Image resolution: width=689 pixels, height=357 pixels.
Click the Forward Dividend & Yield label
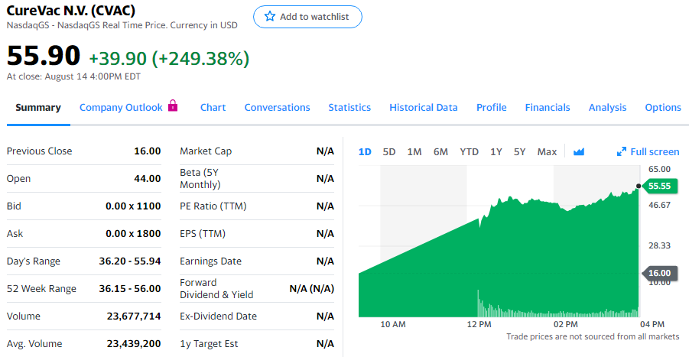pyautogui.click(x=216, y=289)
